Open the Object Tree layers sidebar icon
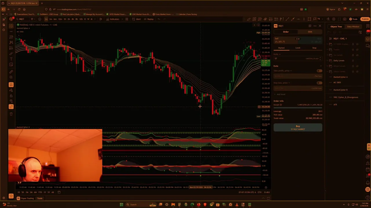Viewport: 371px width, 208px height. click(368, 39)
